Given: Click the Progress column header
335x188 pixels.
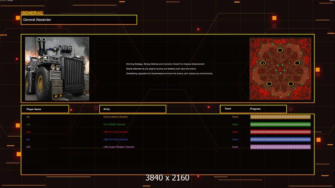Looking at the screenshot, I should click(255, 109).
